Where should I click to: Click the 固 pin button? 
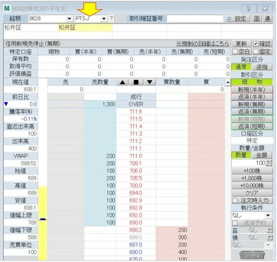(257, 19)
